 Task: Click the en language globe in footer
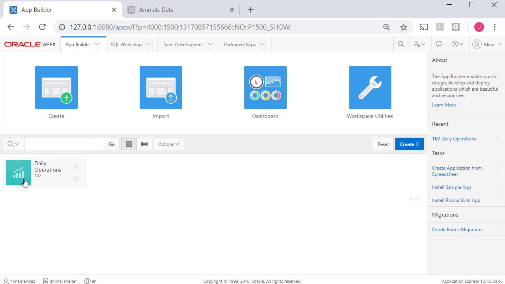coord(90,281)
